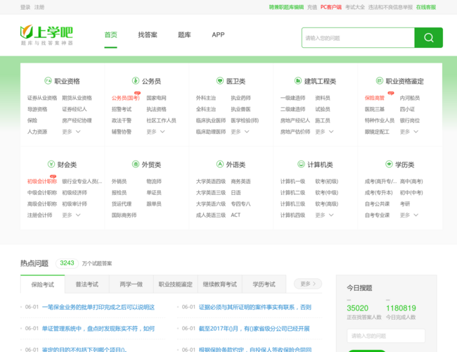
Task: Select the 职业技能鉴定 tab
Action: pyautogui.click(x=176, y=284)
